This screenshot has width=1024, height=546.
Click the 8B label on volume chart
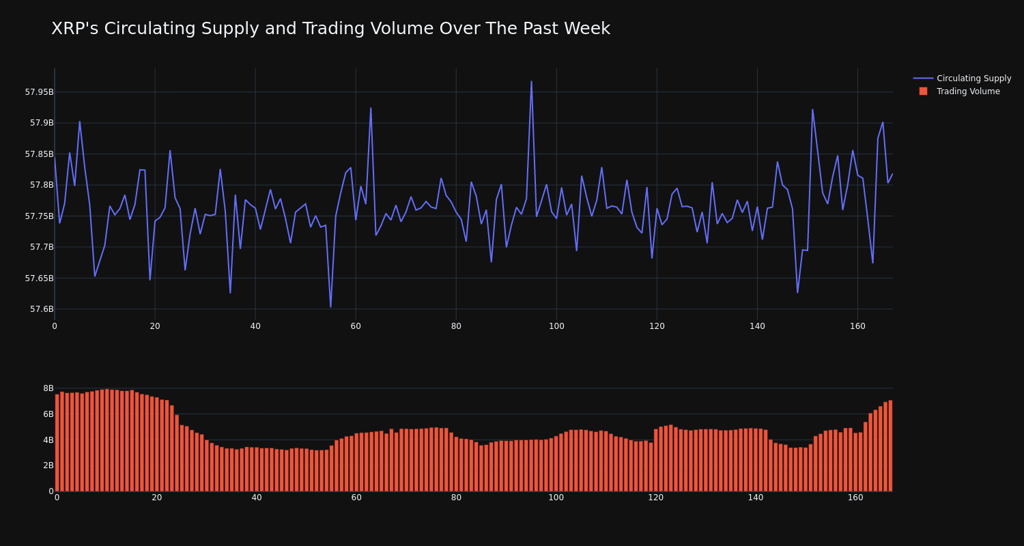(48, 388)
